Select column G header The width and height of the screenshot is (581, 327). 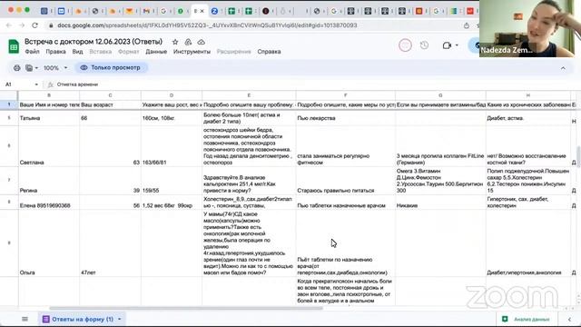[440, 95]
